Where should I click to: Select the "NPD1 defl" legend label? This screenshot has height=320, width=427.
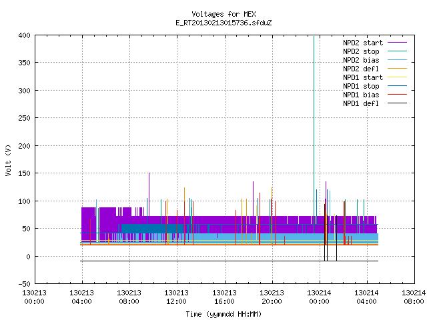tap(361, 104)
